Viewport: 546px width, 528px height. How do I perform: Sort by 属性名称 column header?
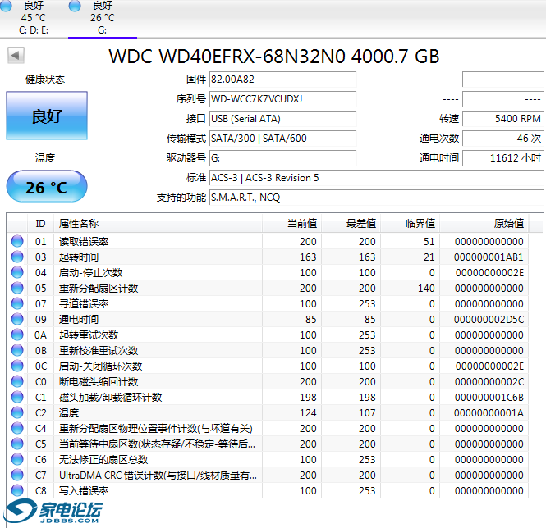tap(158, 223)
